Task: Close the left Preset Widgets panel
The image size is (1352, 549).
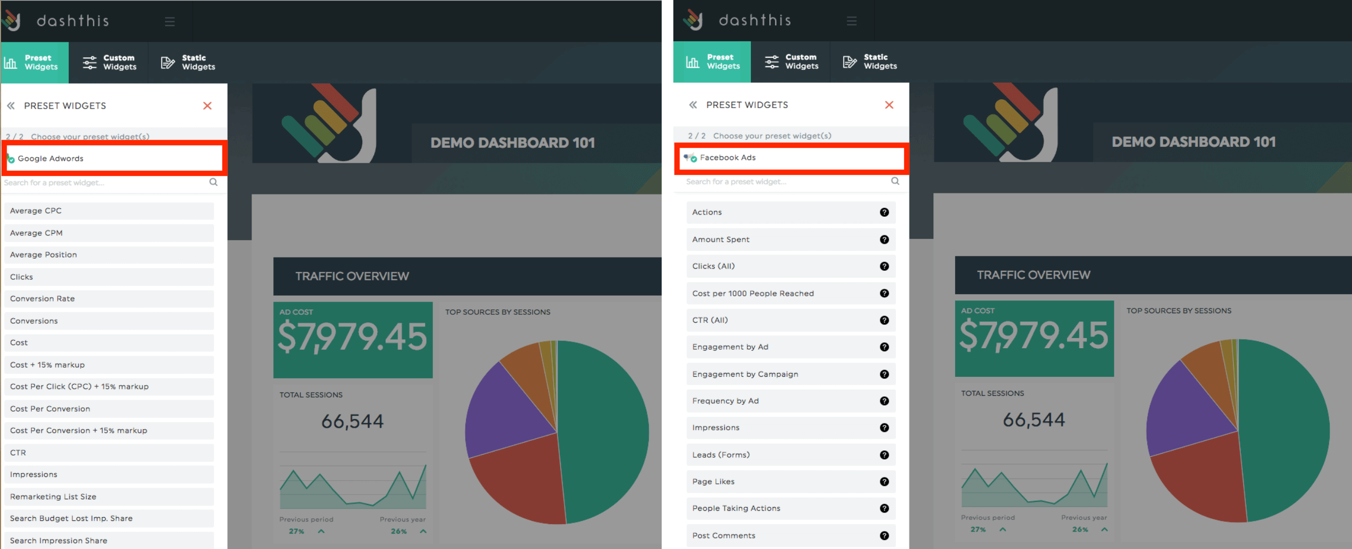Action: [207, 106]
